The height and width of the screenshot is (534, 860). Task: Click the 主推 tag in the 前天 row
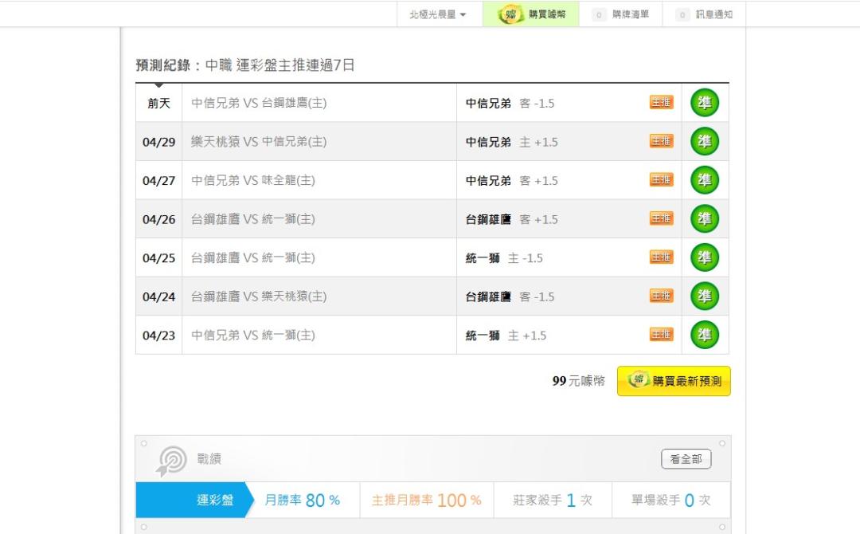click(x=662, y=102)
